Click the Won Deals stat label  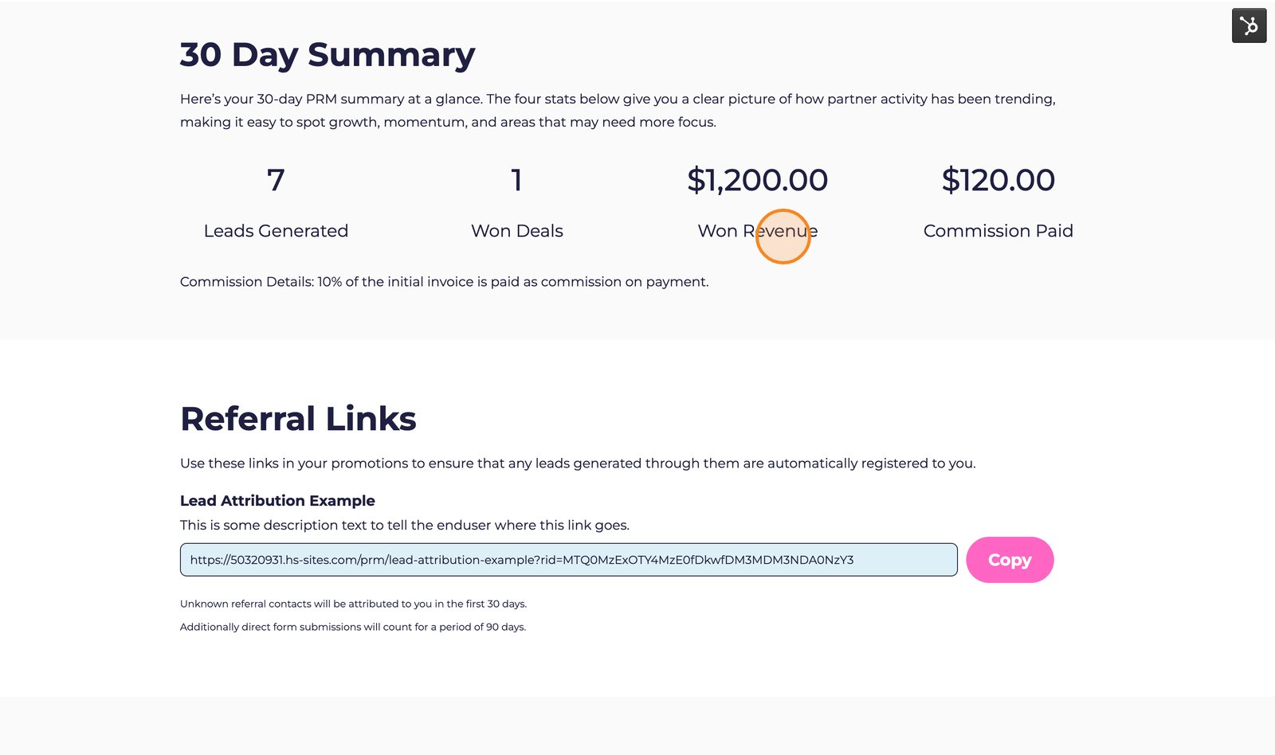tap(516, 231)
